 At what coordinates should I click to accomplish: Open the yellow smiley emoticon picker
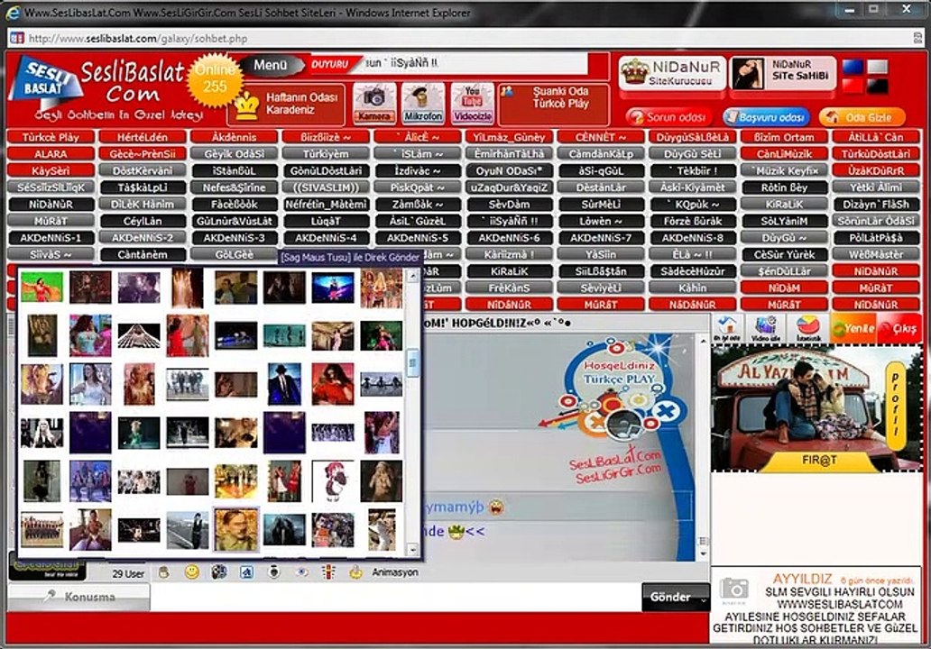coord(192,571)
